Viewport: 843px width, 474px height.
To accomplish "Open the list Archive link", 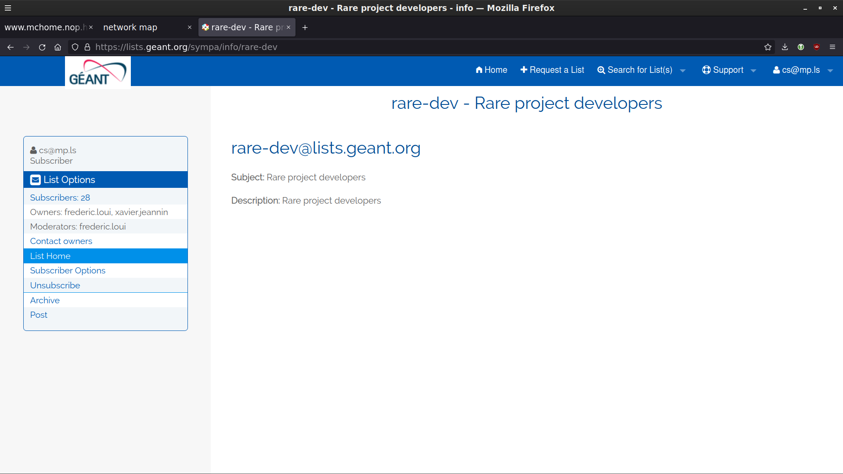I will click(x=45, y=300).
